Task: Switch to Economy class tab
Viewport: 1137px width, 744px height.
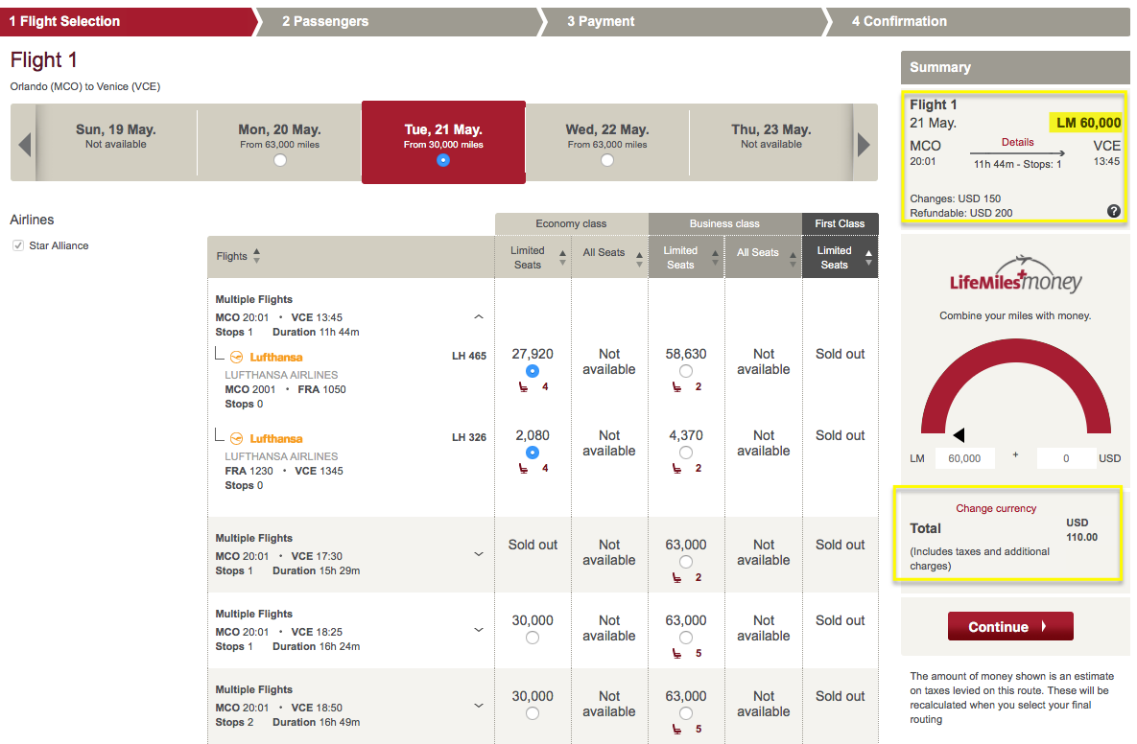Action: click(572, 223)
